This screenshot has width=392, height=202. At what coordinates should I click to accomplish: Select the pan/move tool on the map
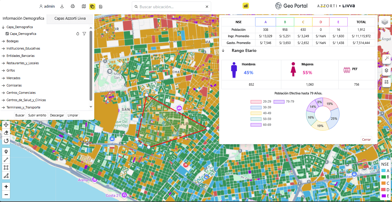(x=6, y=125)
